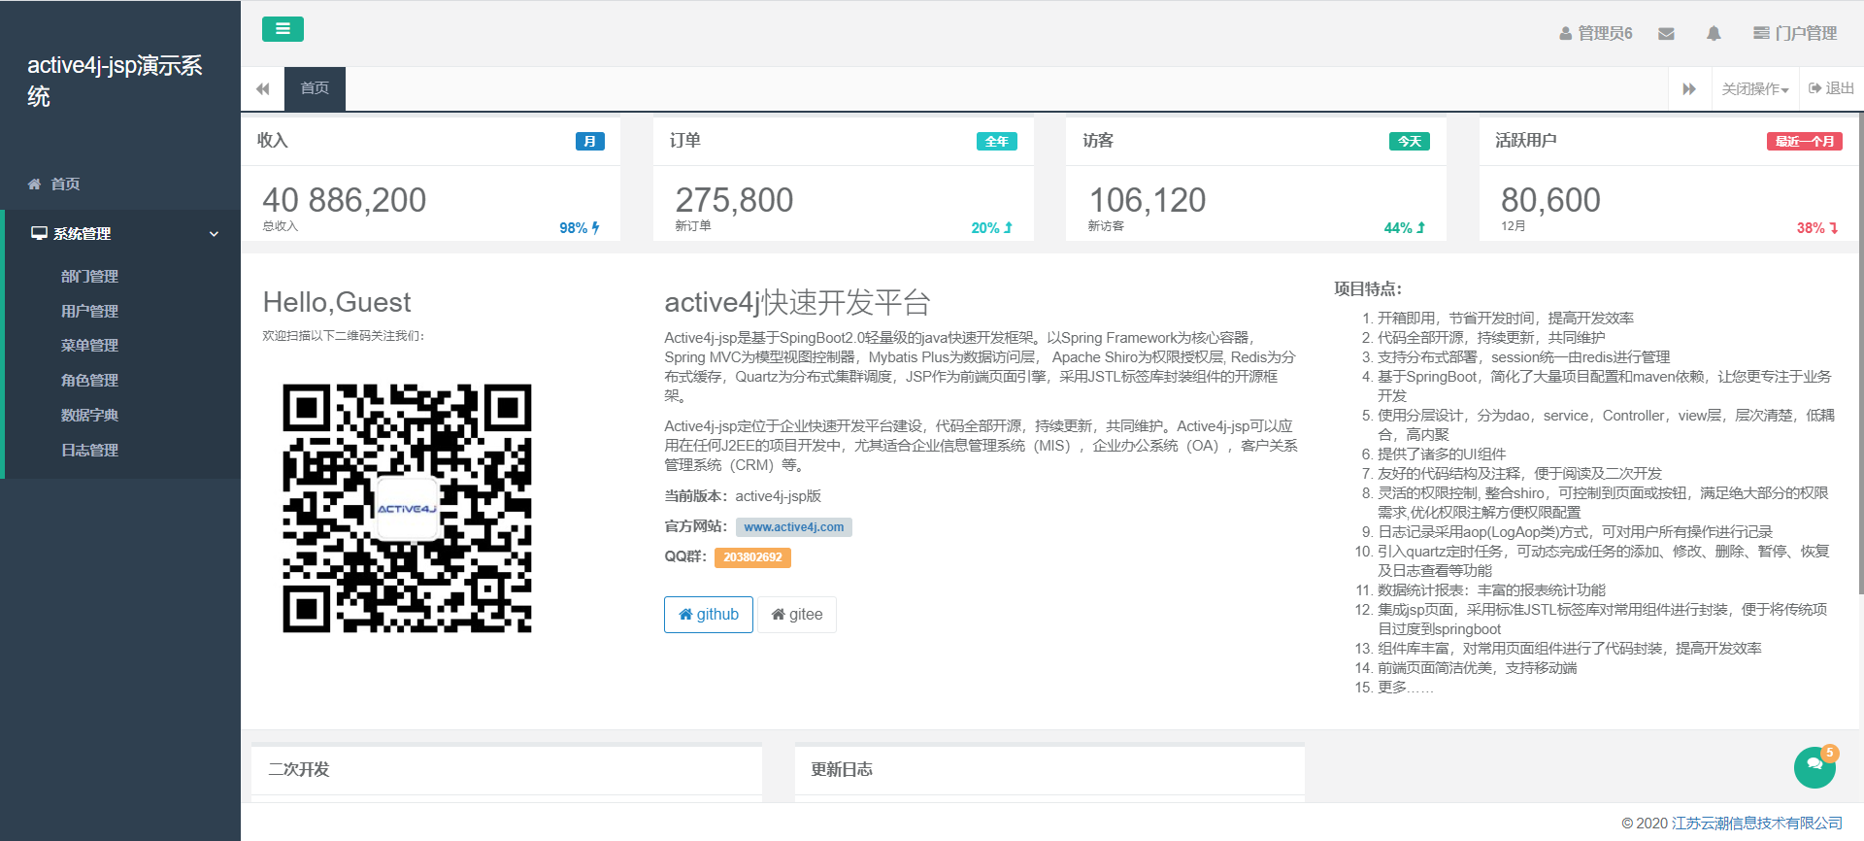Open 角色管理 in the sidebar
Image resolution: width=1864 pixels, height=841 pixels.
pos(89,381)
